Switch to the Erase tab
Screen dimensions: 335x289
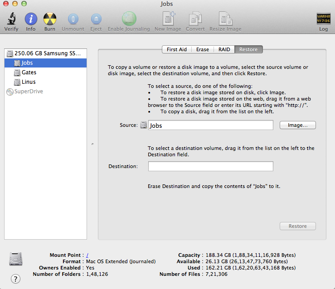click(x=203, y=49)
